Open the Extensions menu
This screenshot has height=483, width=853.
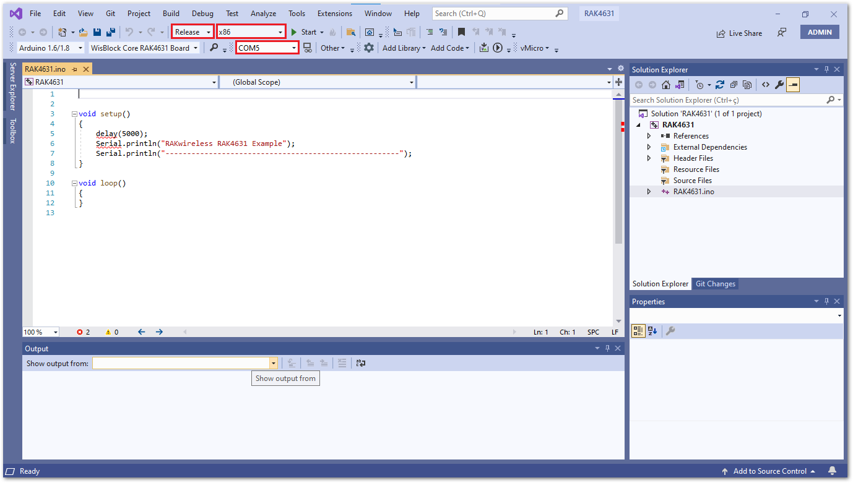[x=335, y=13]
